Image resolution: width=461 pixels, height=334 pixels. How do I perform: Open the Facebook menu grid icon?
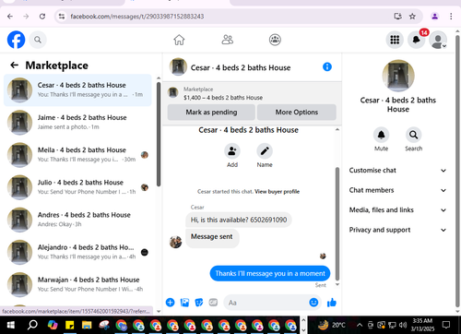coord(395,40)
